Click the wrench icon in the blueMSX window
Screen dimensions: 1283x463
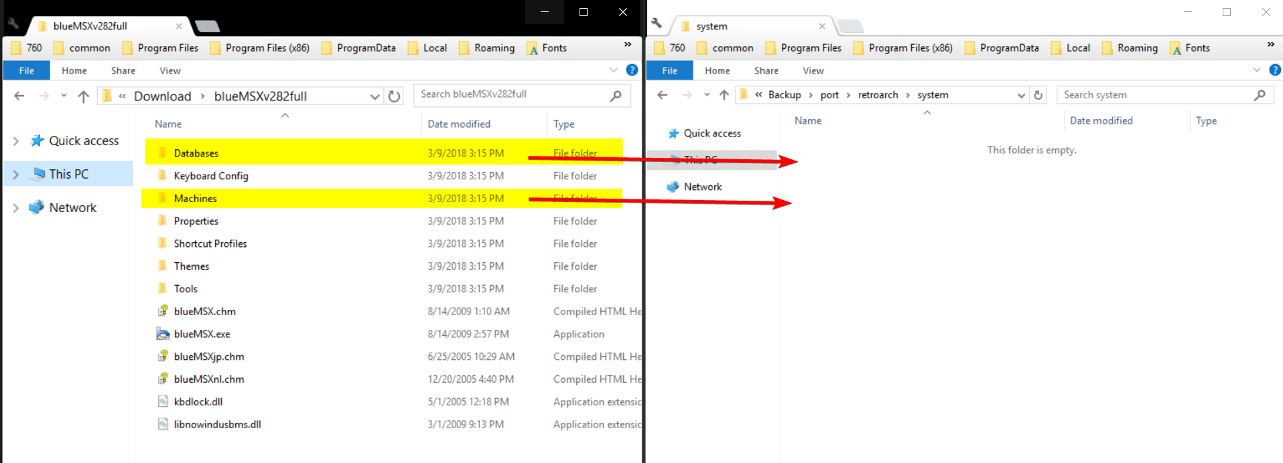click(13, 23)
